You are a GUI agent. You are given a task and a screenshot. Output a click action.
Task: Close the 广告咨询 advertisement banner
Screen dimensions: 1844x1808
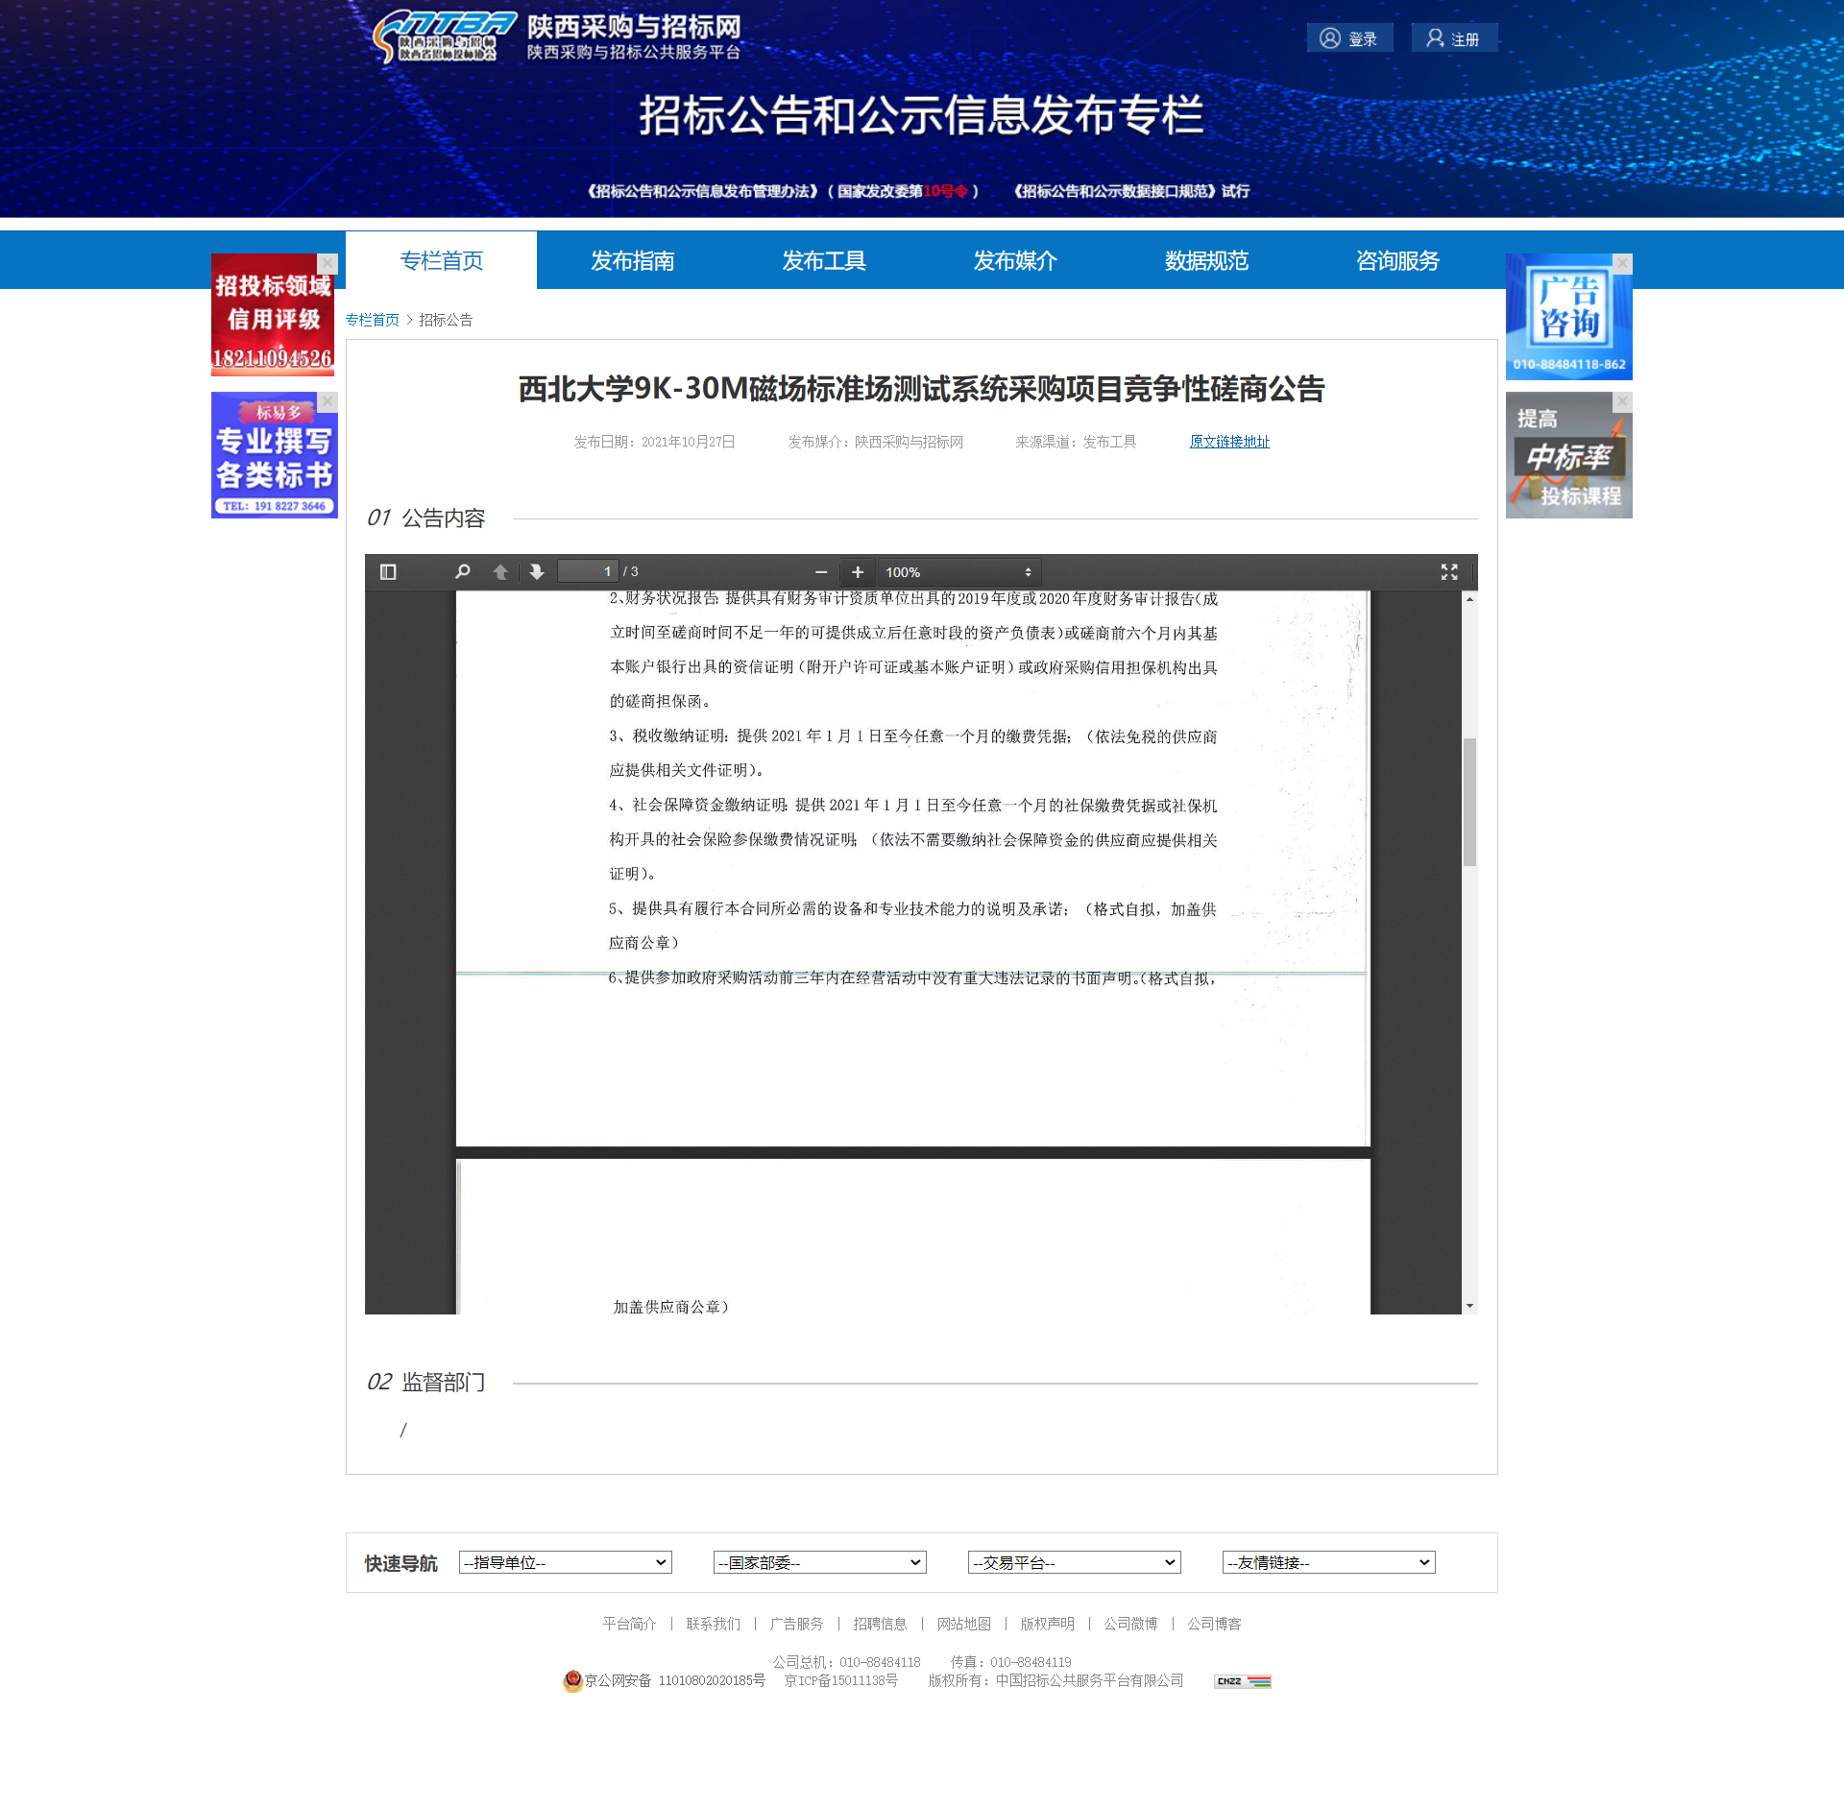(x=1622, y=263)
